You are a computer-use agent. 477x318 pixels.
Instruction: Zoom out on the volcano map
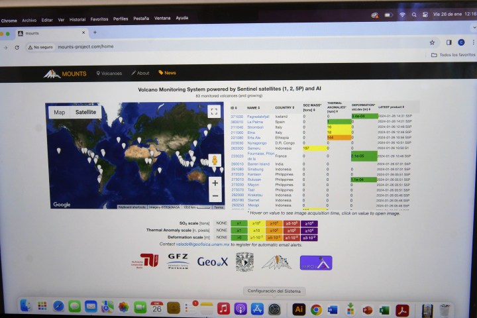tap(215, 196)
